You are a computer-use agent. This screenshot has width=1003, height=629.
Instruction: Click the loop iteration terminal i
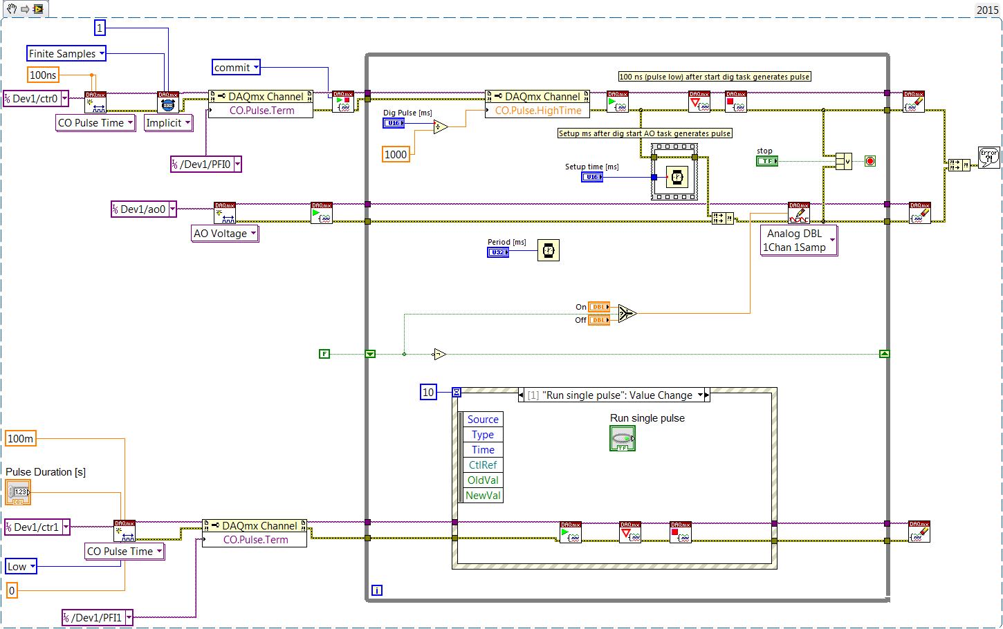(377, 590)
